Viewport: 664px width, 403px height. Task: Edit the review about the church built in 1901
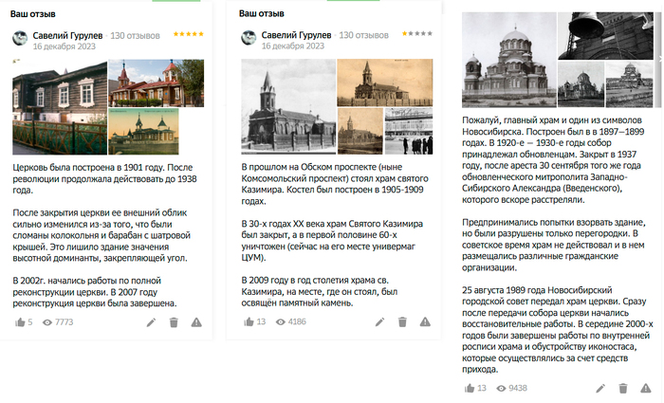(151, 322)
